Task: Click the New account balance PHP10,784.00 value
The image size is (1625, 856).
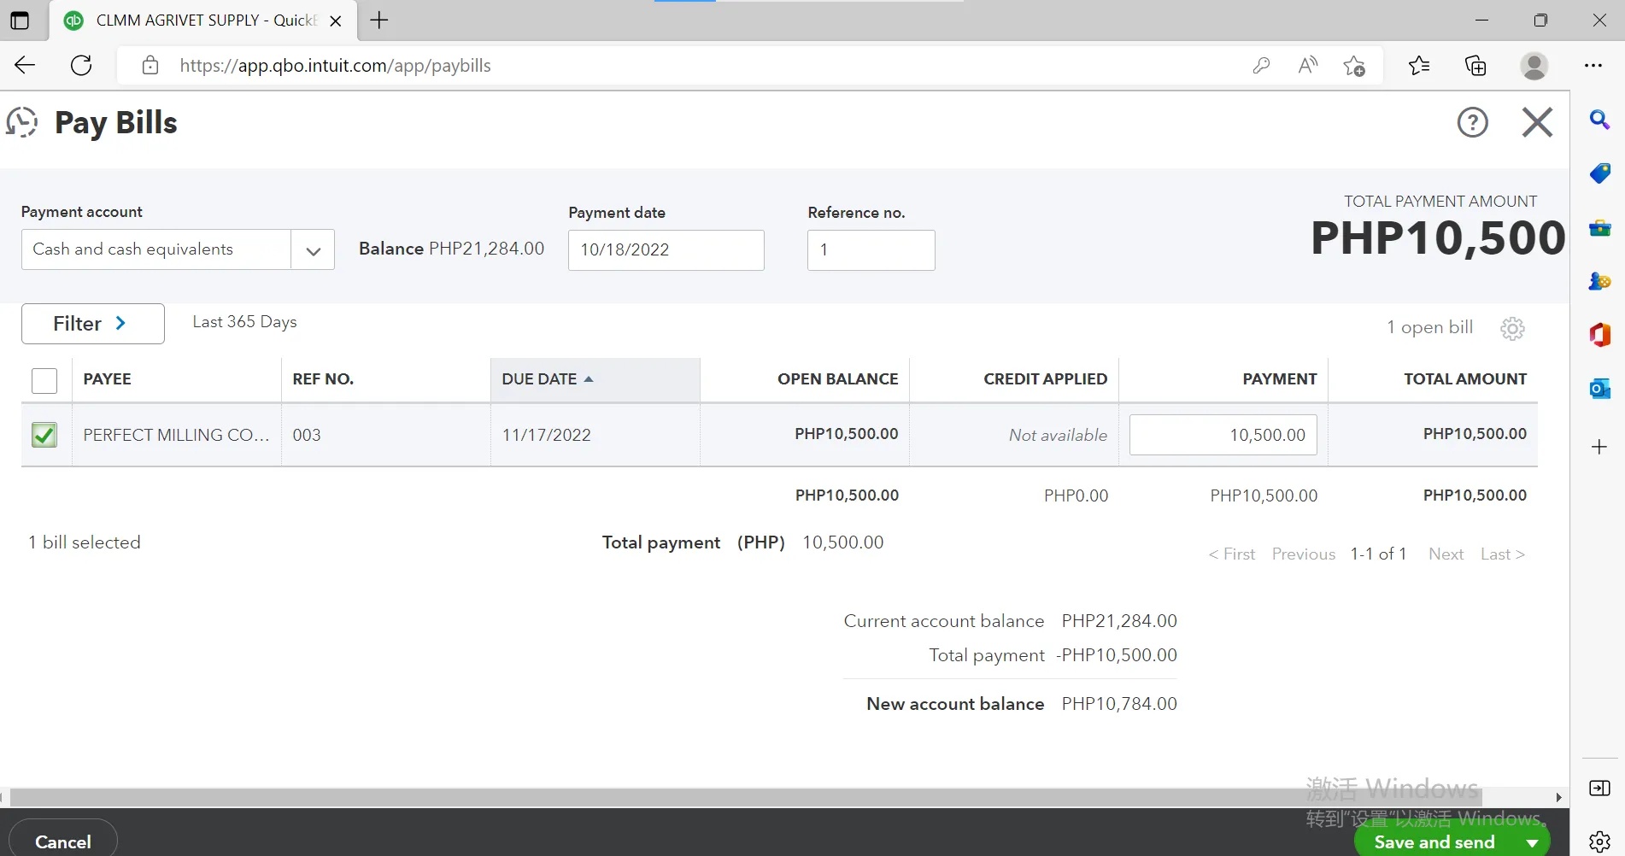Action: tap(1119, 704)
